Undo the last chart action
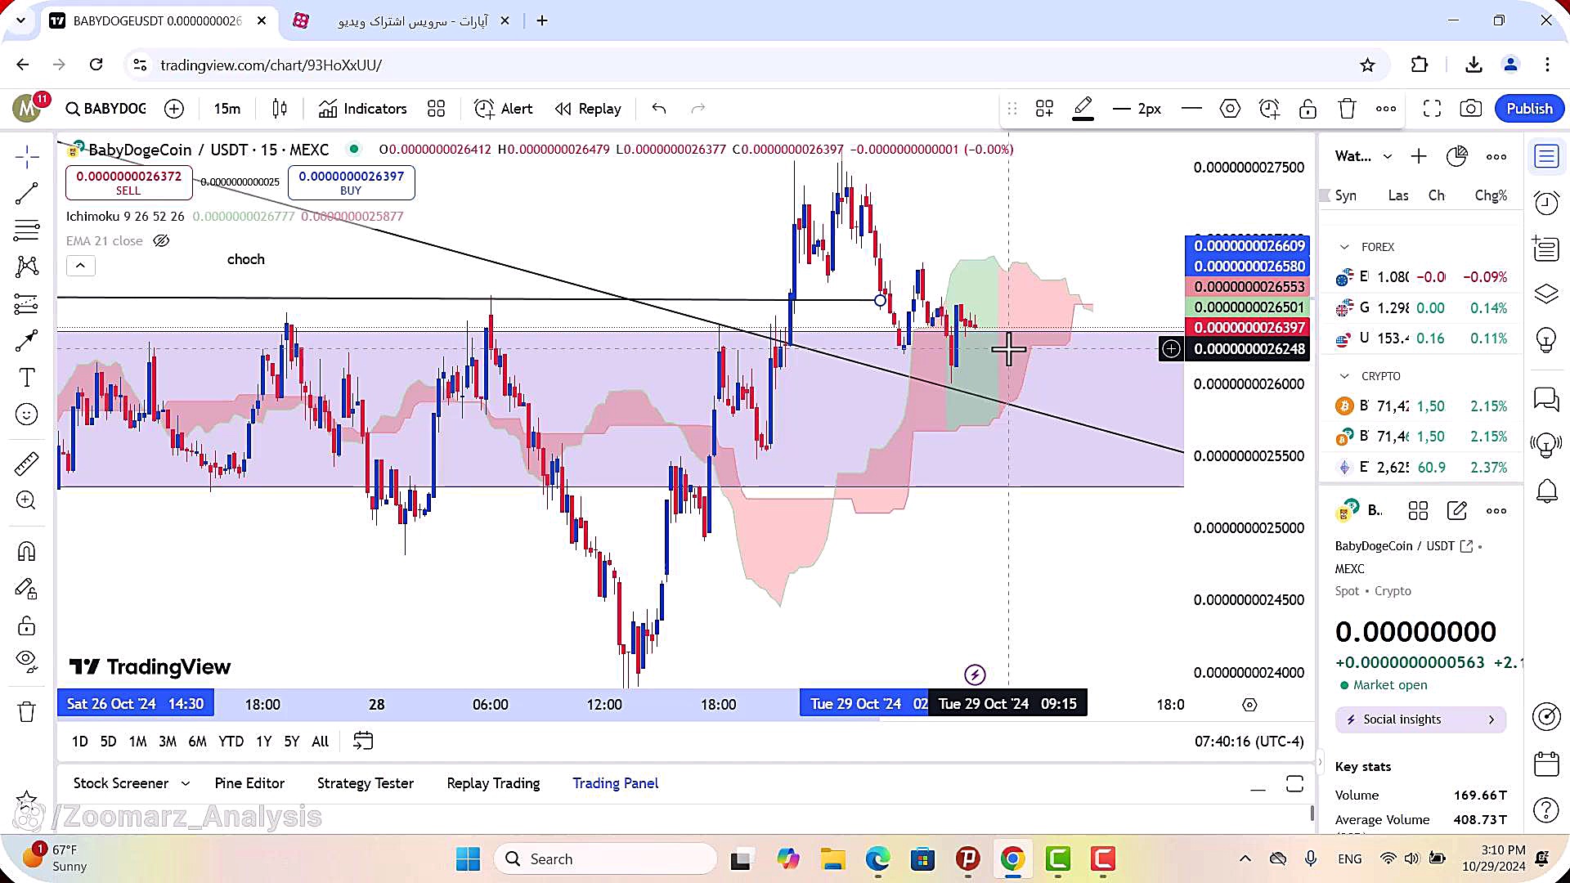The image size is (1570, 883). tap(659, 109)
